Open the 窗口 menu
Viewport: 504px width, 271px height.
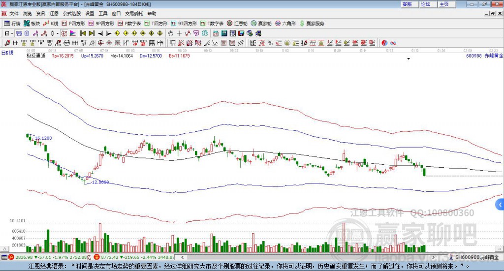click(116, 13)
